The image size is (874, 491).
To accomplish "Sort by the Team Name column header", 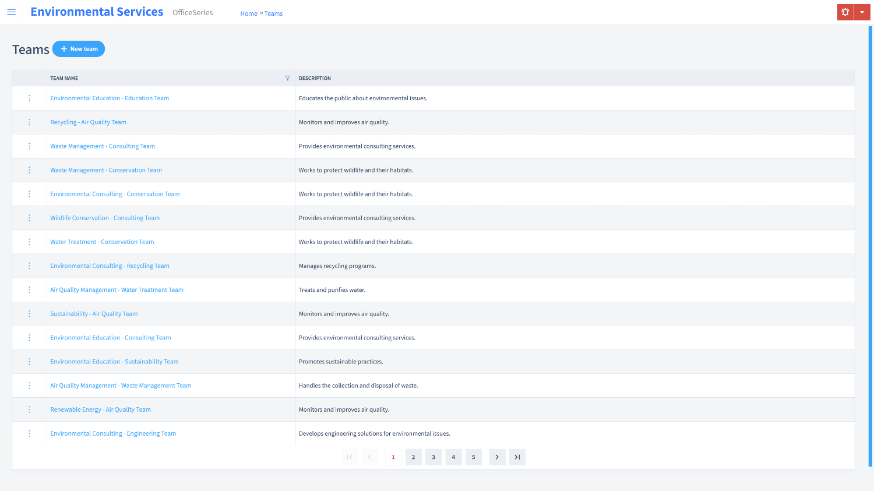I will (x=64, y=78).
